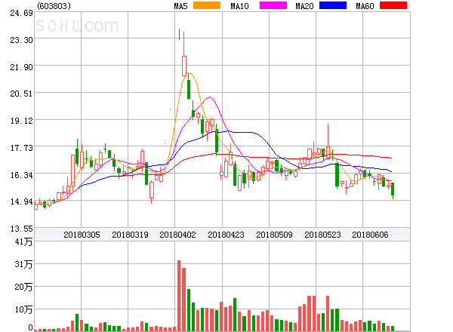Click the 10万 volume axis label

pyautogui.click(x=23, y=310)
